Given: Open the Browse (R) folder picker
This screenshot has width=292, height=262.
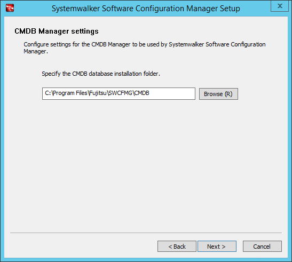Looking at the screenshot, I should click(x=218, y=94).
